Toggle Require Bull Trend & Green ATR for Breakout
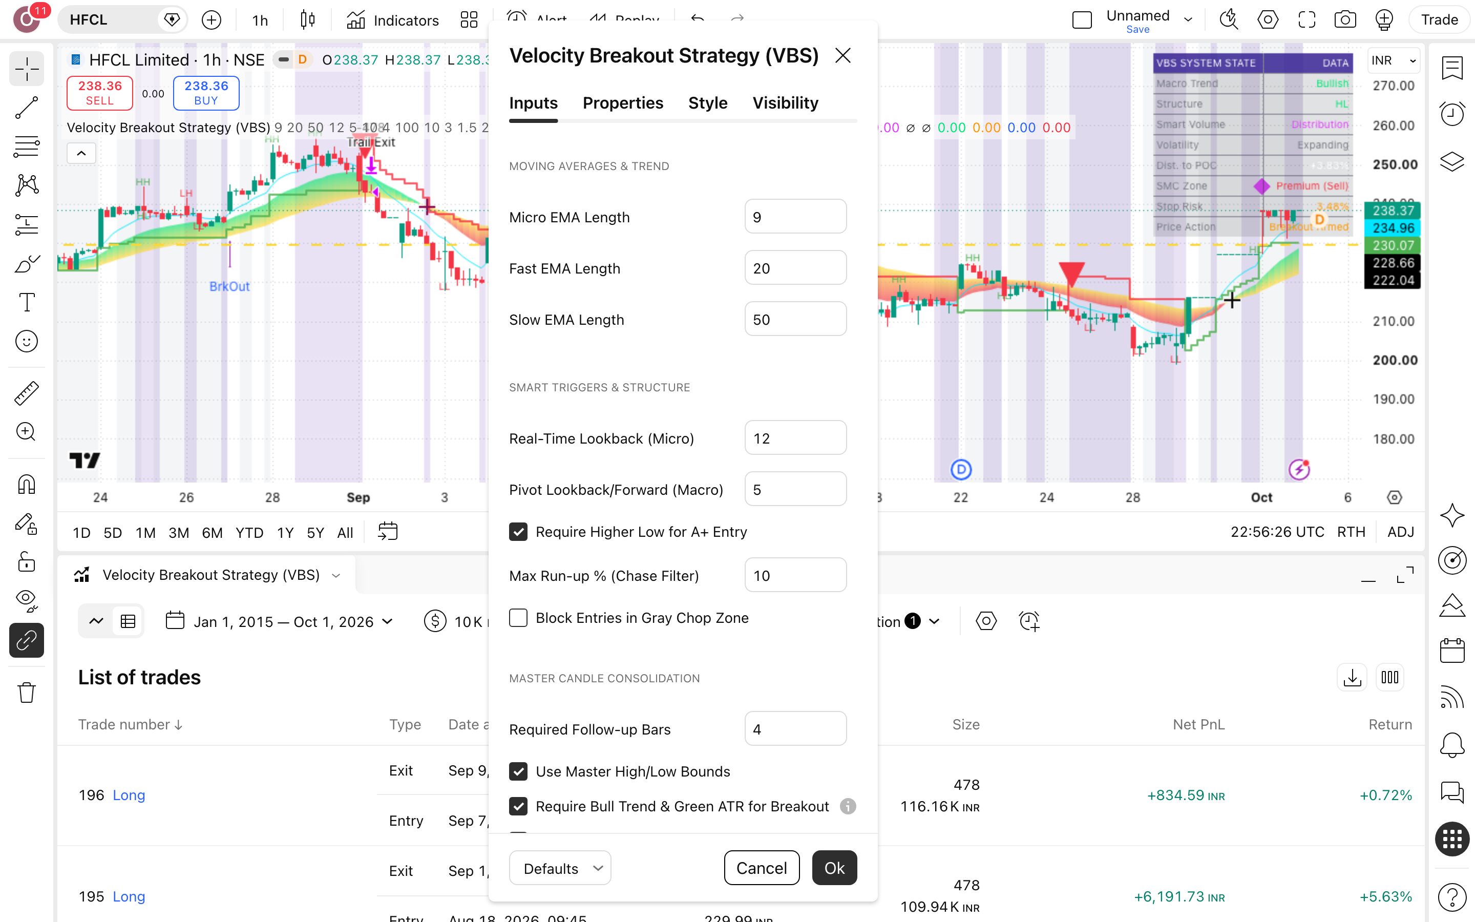This screenshot has height=922, width=1475. (x=518, y=806)
